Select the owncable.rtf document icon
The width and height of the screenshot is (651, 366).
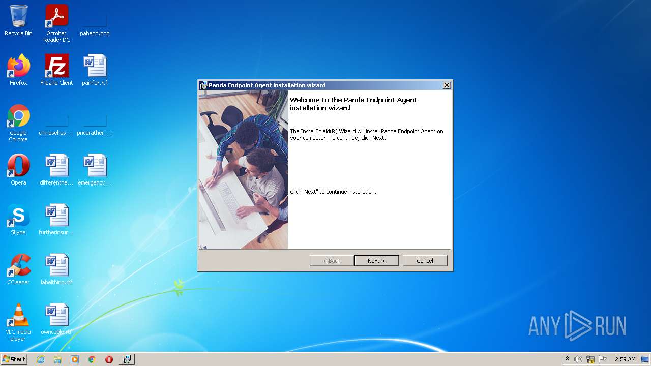point(56,319)
